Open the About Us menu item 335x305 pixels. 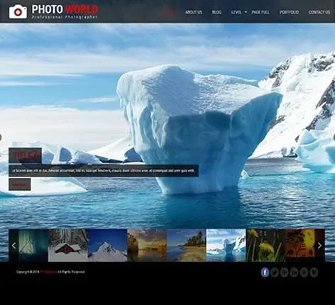click(194, 12)
